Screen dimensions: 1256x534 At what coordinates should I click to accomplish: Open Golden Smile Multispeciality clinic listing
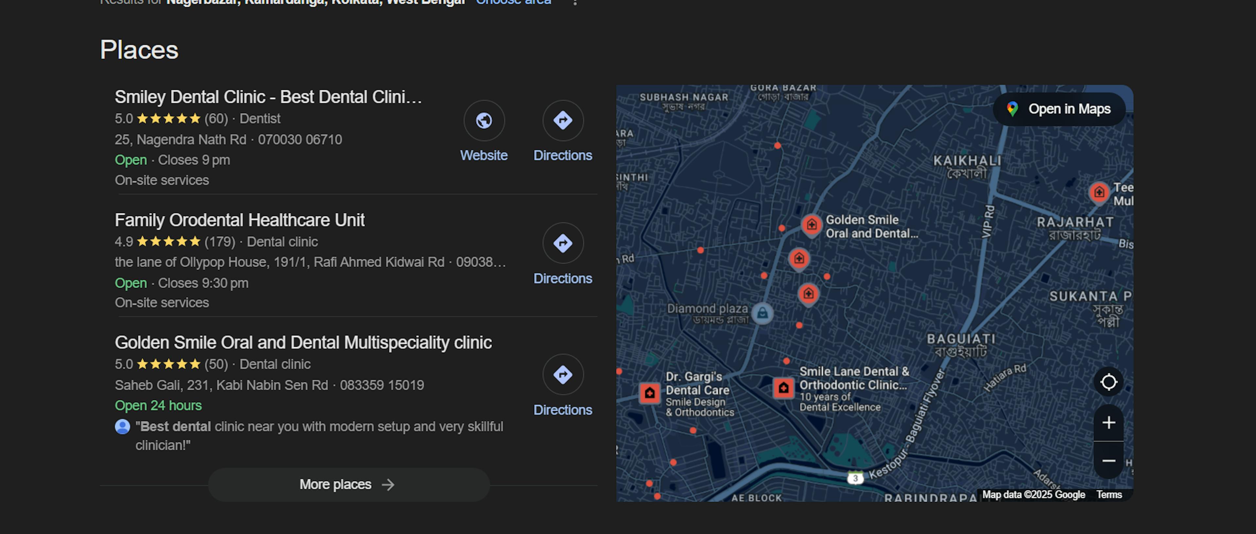pos(303,342)
